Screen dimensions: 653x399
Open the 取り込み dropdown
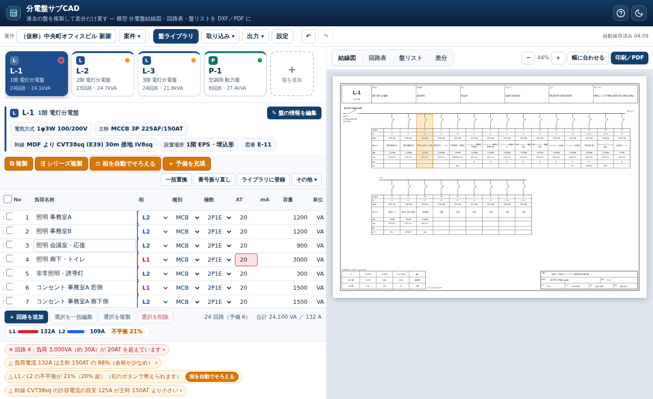[220, 36]
